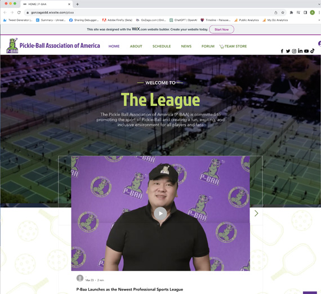Play the featured video
Screen dimensions: 321x294
pyautogui.click(x=160, y=213)
